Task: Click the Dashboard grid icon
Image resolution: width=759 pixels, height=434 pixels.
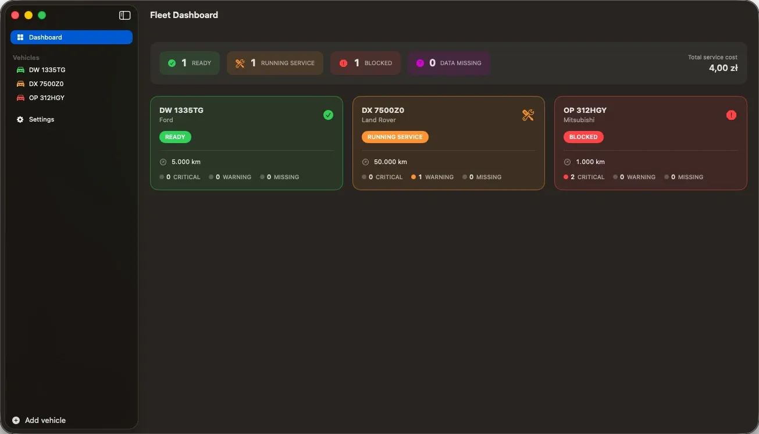Action: pos(20,37)
